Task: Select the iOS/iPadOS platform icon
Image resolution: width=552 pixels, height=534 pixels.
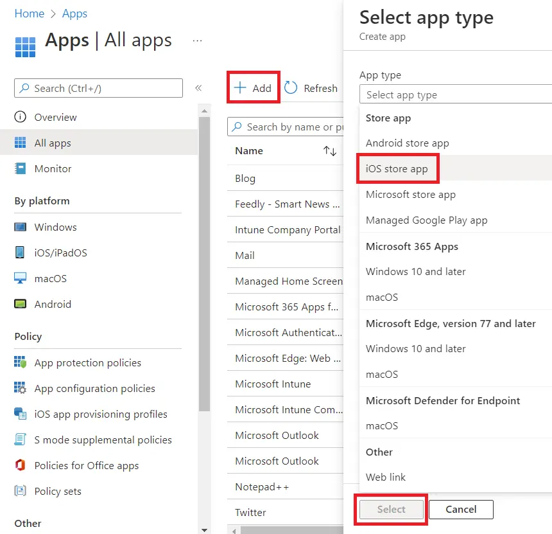Action: pyautogui.click(x=21, y=253)
